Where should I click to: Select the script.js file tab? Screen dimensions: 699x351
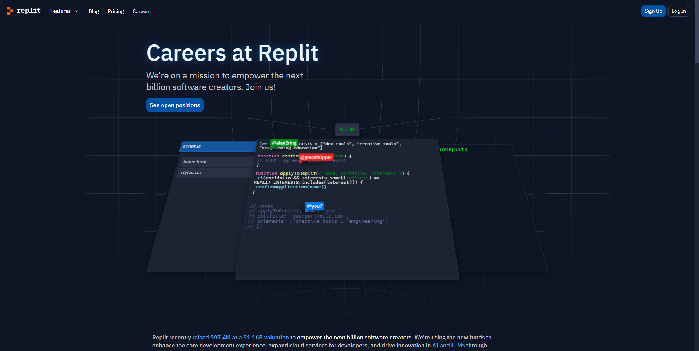tap(218, 147)
